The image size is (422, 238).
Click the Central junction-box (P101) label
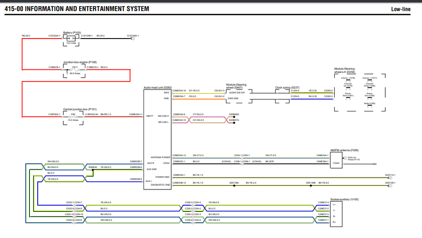click(80, 109)
